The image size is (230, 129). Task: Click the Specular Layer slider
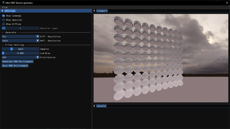pos(20,28)
